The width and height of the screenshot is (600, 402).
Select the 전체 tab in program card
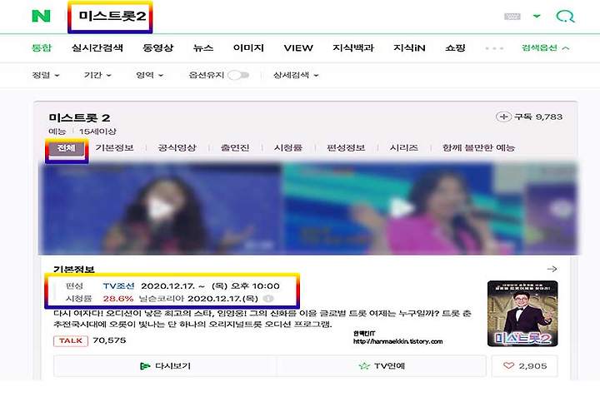66,148
